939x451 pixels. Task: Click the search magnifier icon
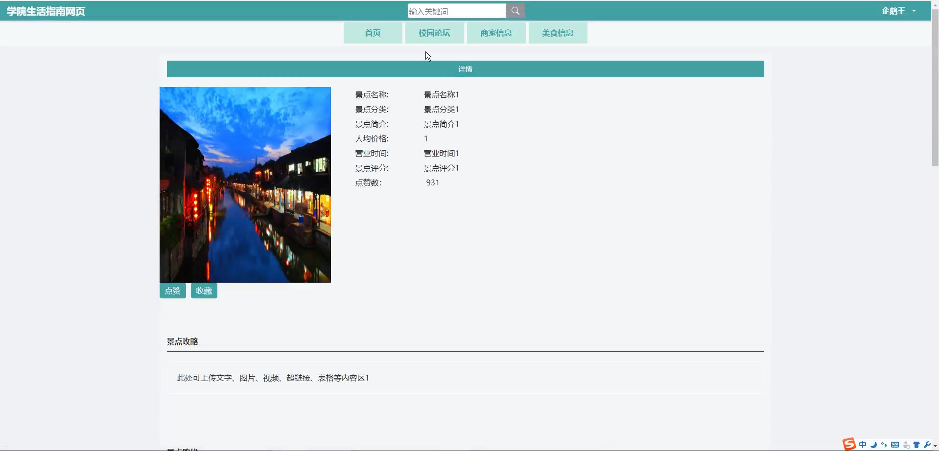click(x=515, y=11)
